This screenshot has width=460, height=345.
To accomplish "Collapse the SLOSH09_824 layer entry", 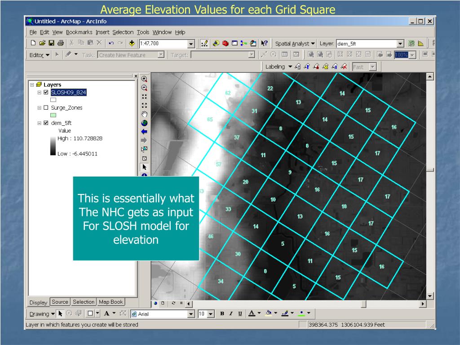I will [40, 92].
